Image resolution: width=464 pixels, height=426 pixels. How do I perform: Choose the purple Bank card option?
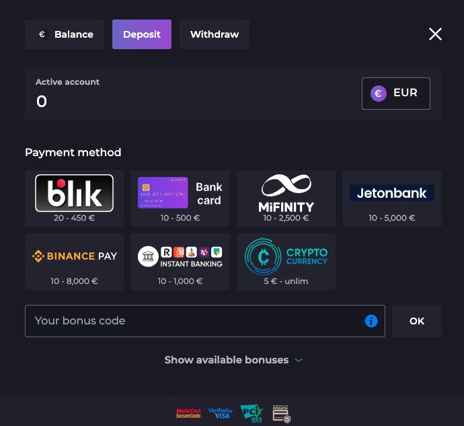click(180, 198)
